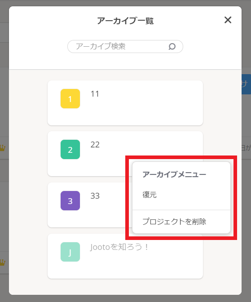
Task: Click the upper gold crown icon behind the dialog
Action: (3, 148)
